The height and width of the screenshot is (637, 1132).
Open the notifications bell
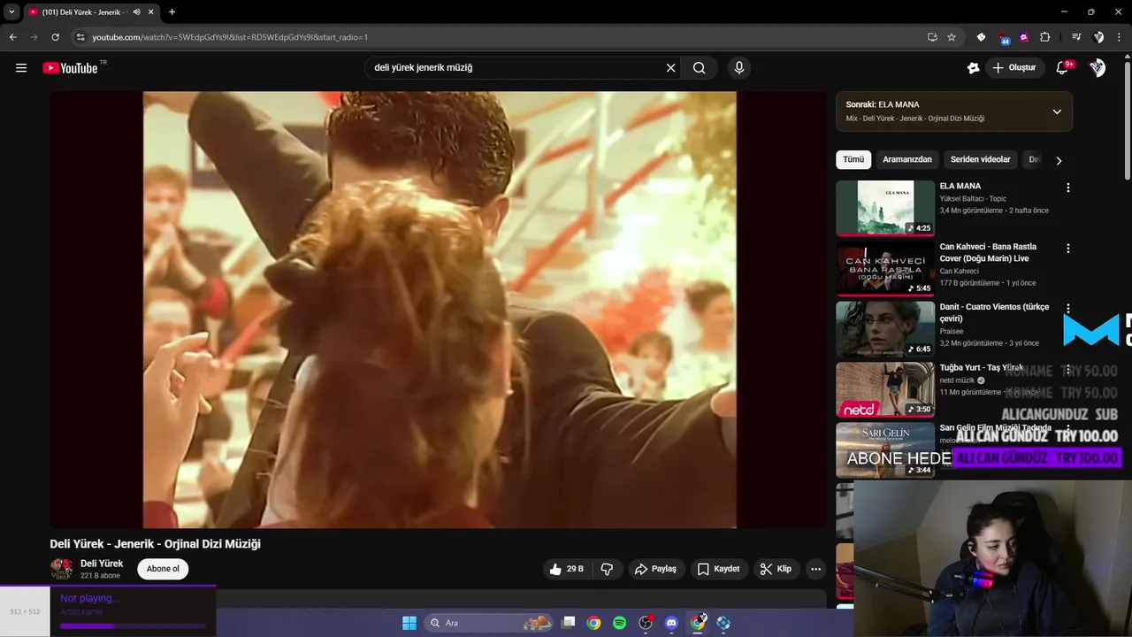1063,67
